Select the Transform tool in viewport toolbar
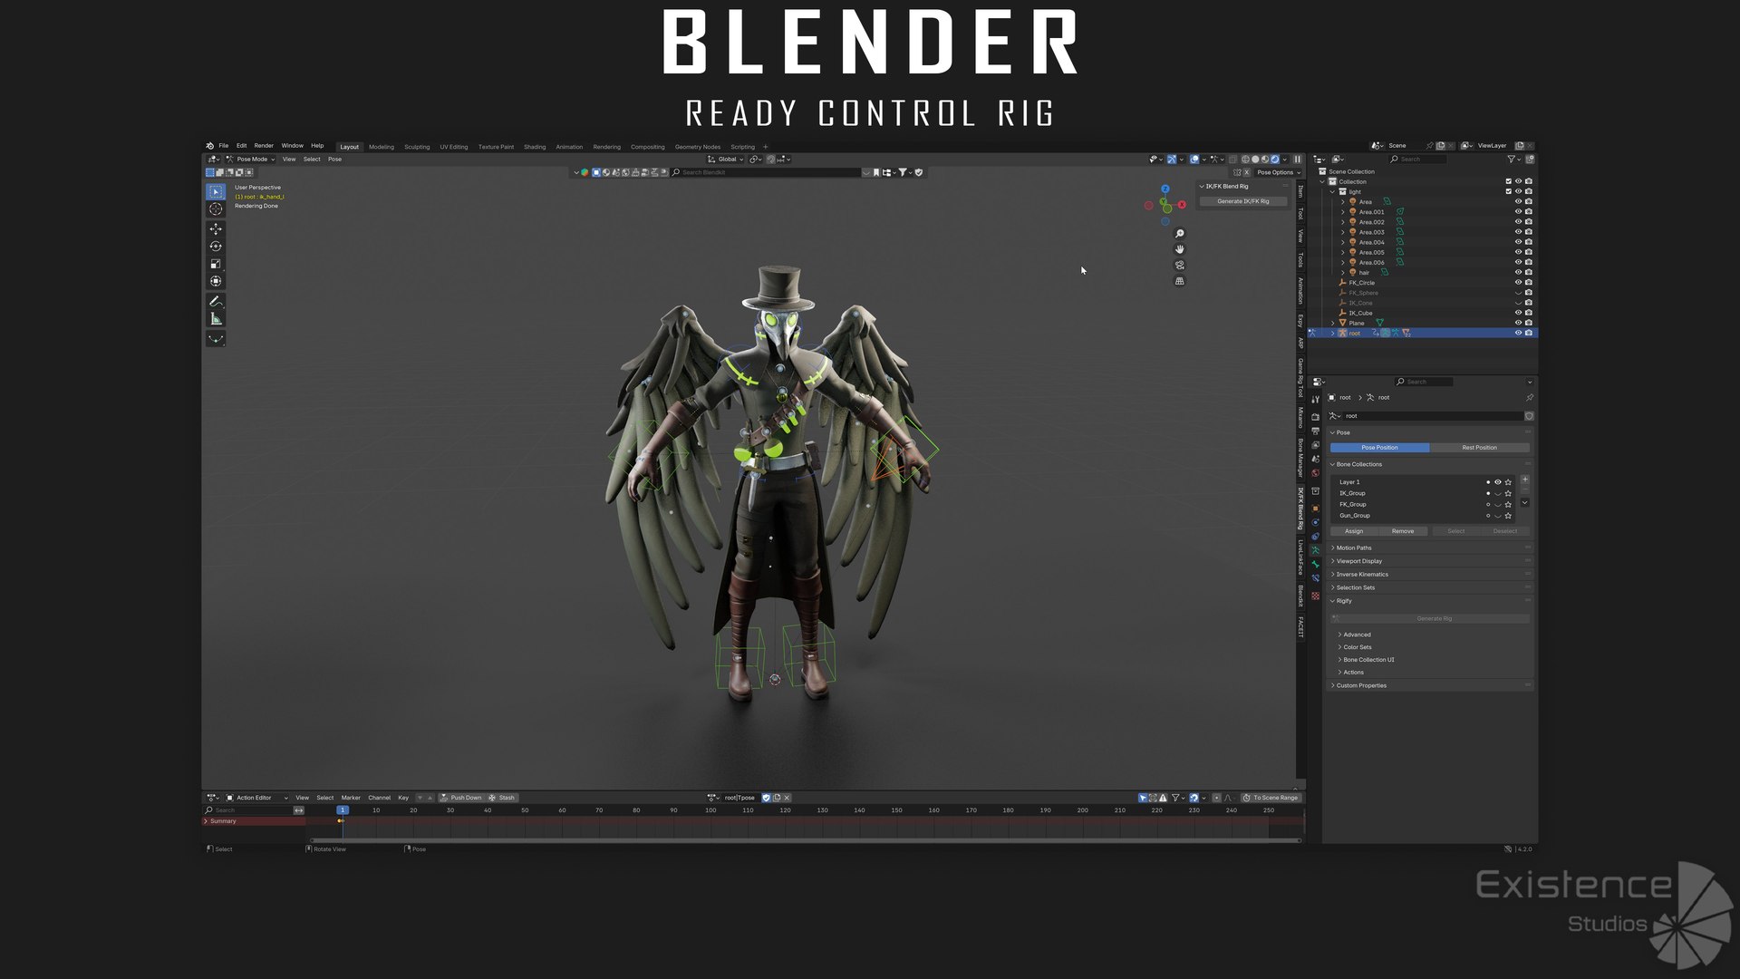The height and width of the screenshot is (979, 1740). [216, 281]
